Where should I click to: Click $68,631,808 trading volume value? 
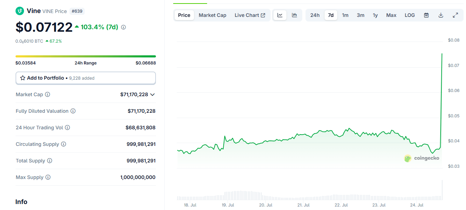(x=140, y=128)
